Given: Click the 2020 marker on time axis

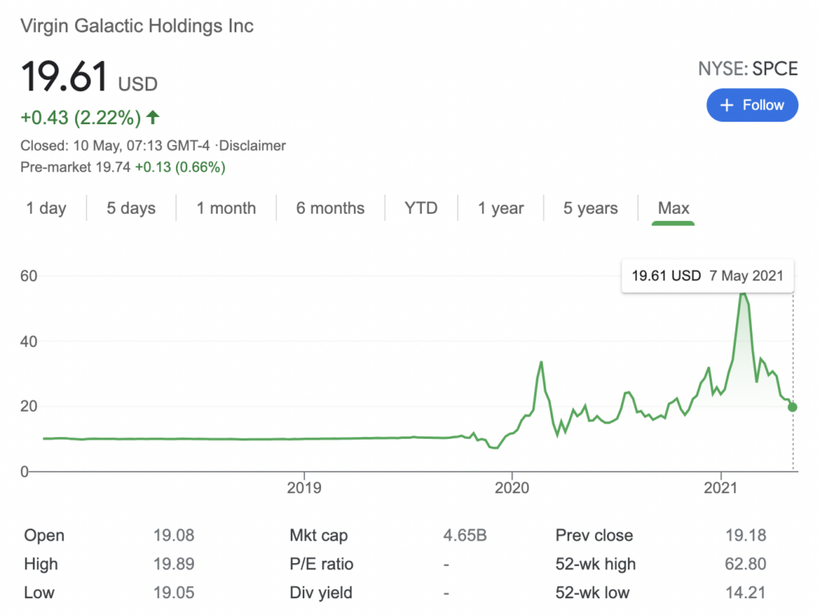Looking at the screenshot, I should (512, 488).
